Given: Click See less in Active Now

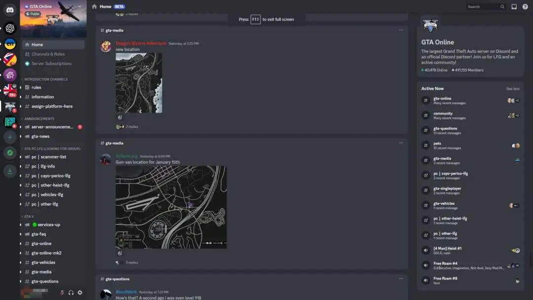Looking at the screenshot, I should (513, 89).
